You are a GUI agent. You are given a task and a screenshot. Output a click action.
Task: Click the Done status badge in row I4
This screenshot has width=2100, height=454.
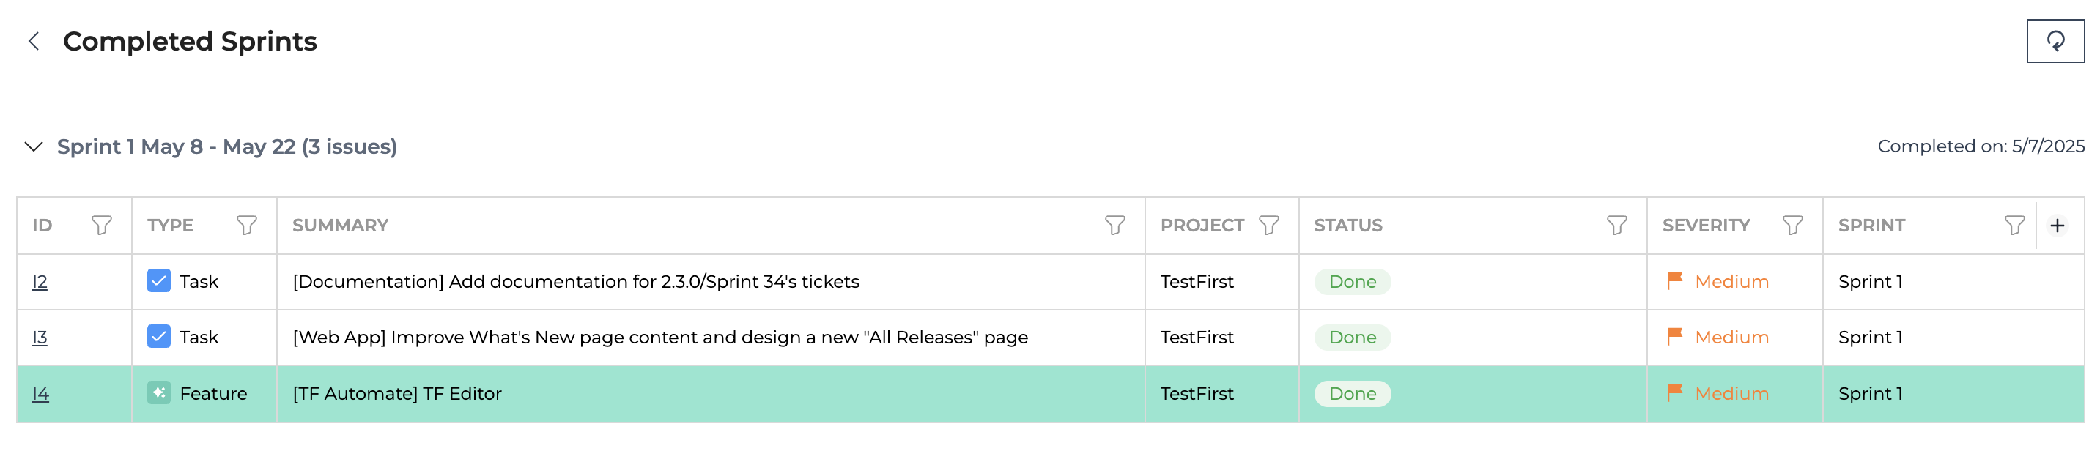1353,394
